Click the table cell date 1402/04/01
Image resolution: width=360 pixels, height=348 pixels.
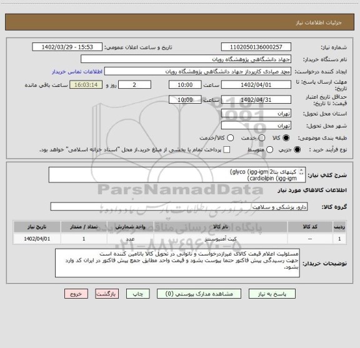coord(37,239)
